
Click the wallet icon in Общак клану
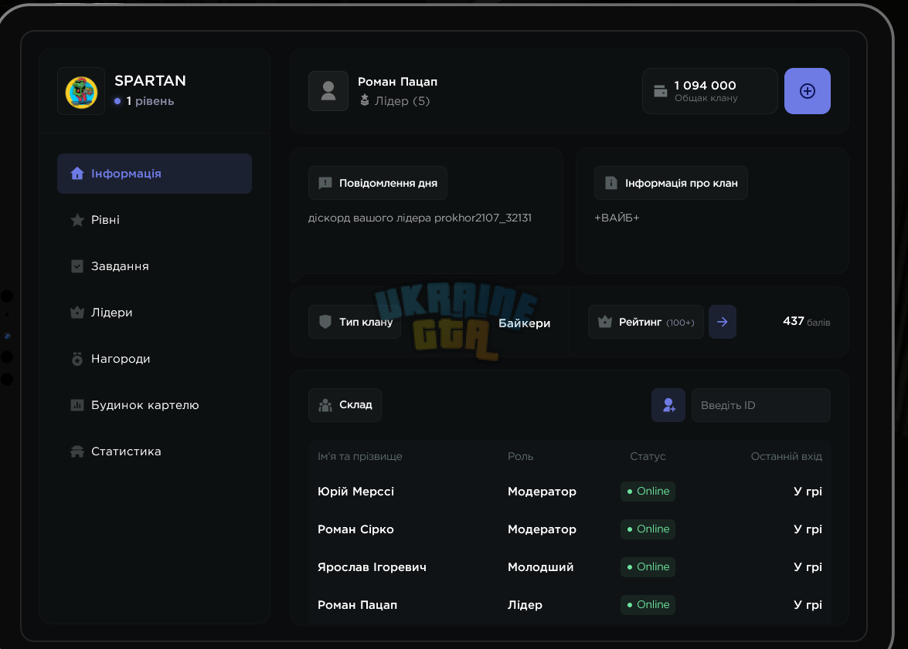660,91
